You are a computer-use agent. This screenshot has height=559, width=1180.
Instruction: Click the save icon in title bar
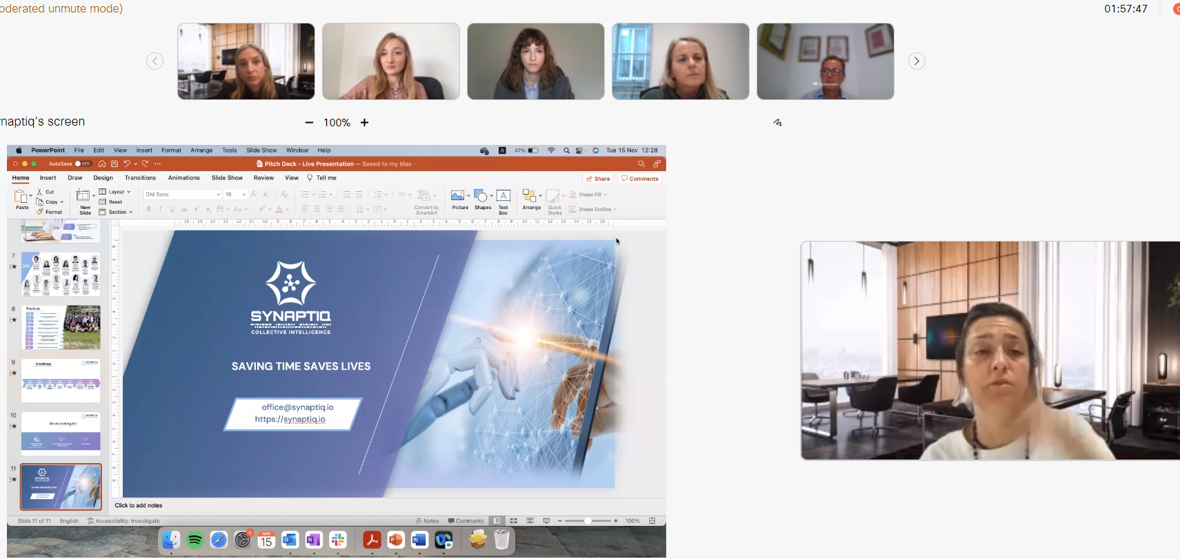pos(114,164)
